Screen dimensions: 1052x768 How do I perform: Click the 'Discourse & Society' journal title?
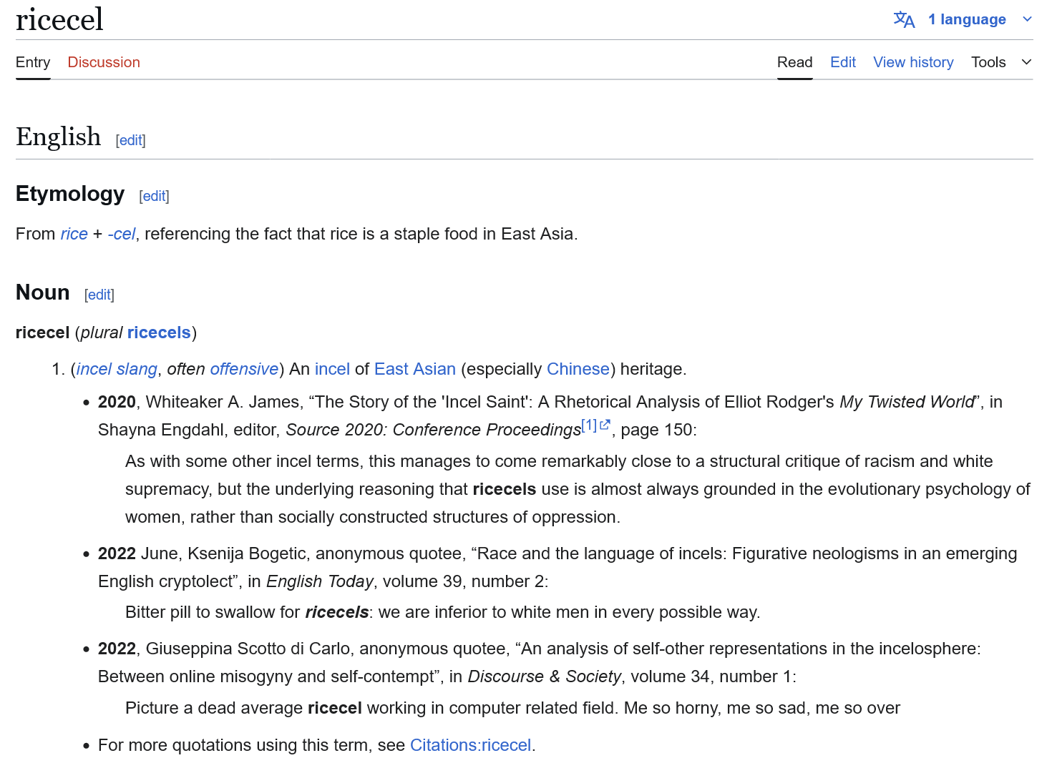[545, 676]
